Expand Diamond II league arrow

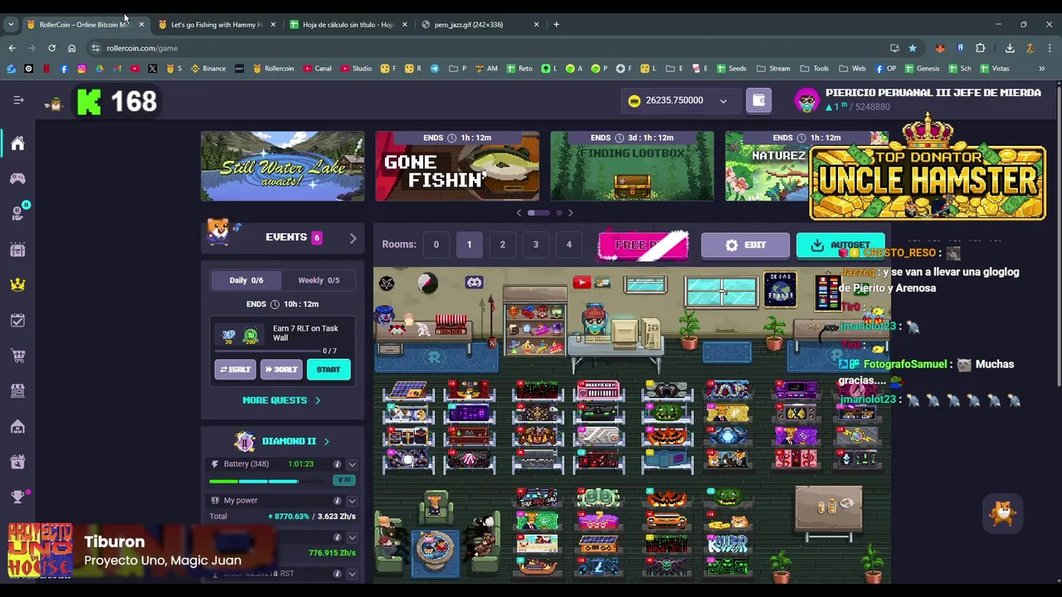point(326,441)
